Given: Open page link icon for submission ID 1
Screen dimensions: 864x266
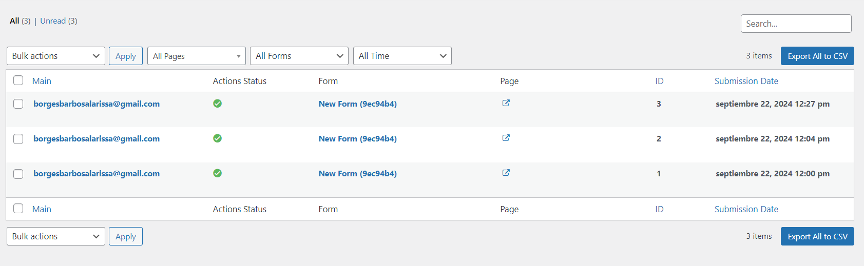Looking at the screenshot, I should (x=506, y=173).
